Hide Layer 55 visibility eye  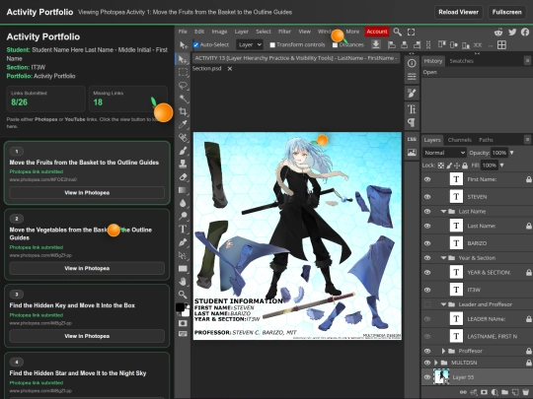(427, 377)
